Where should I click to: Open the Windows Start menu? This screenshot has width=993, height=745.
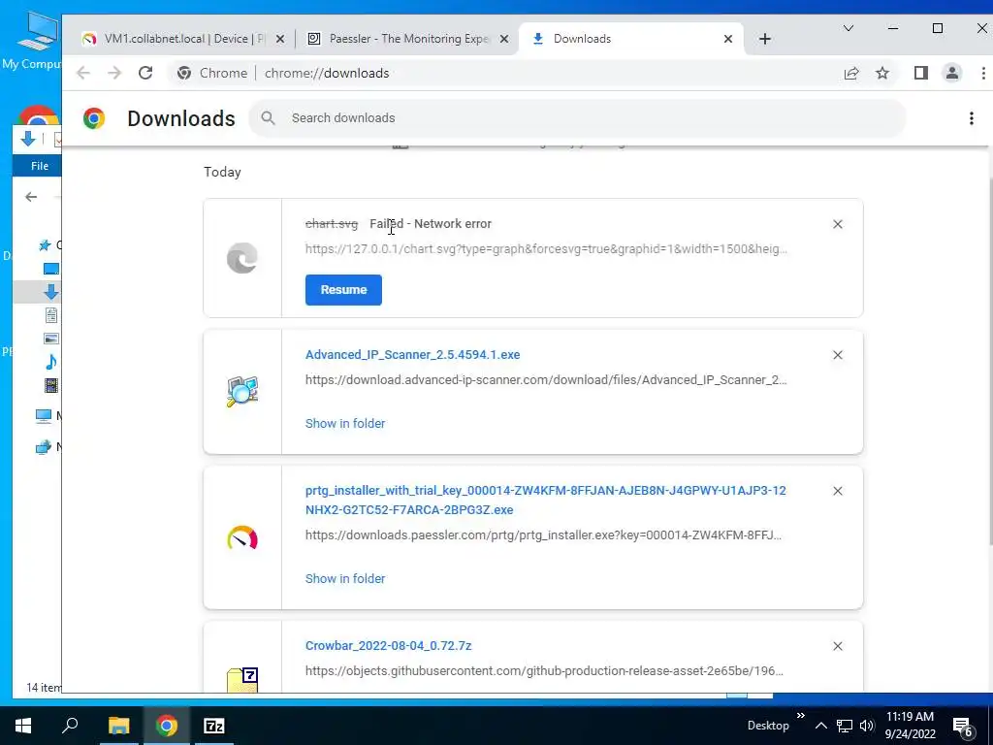pos(23,726)
